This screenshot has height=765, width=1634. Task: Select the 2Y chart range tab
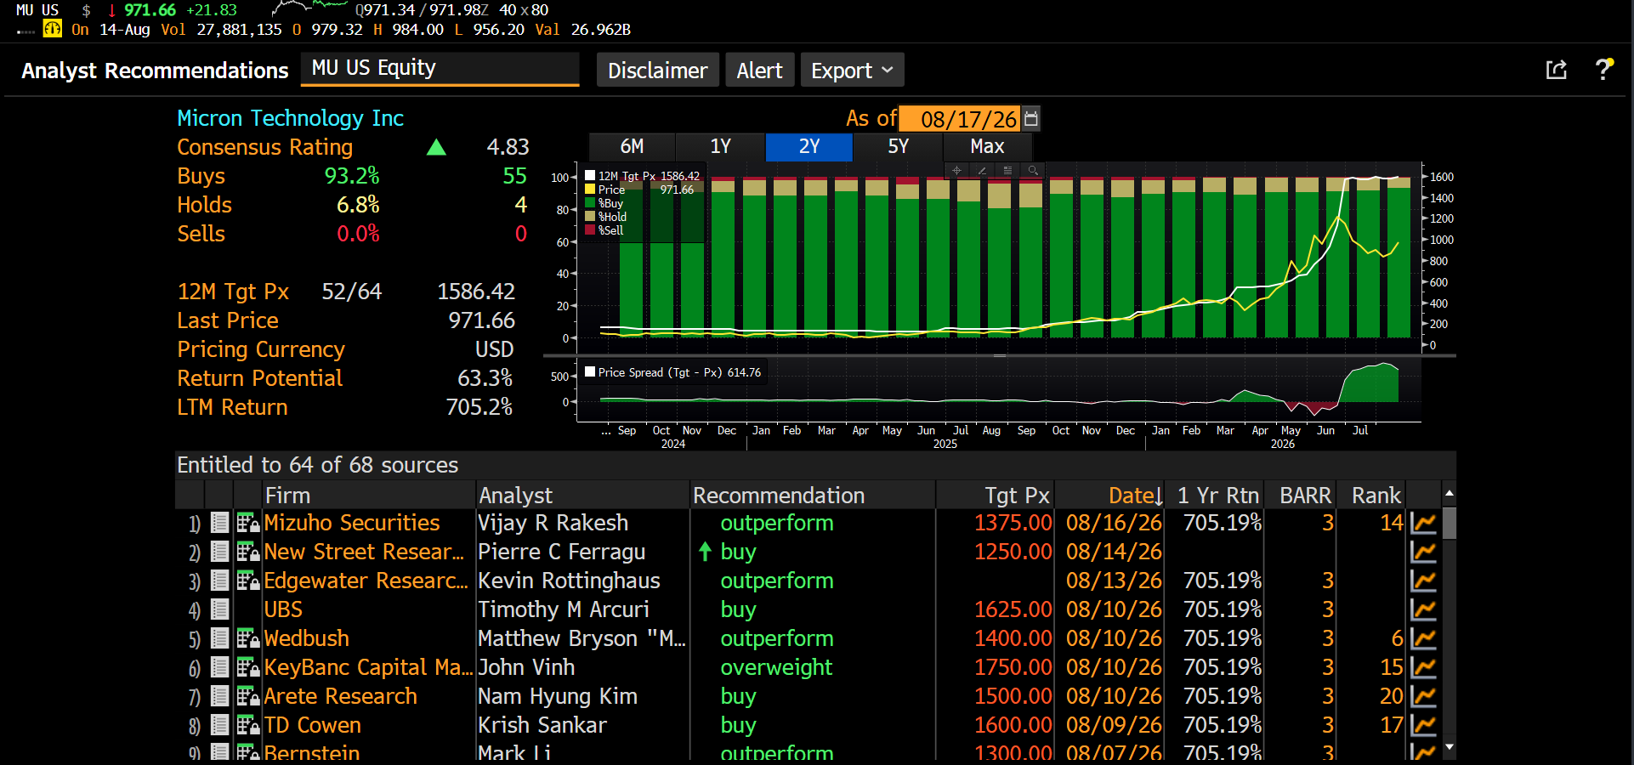(809, 146)
